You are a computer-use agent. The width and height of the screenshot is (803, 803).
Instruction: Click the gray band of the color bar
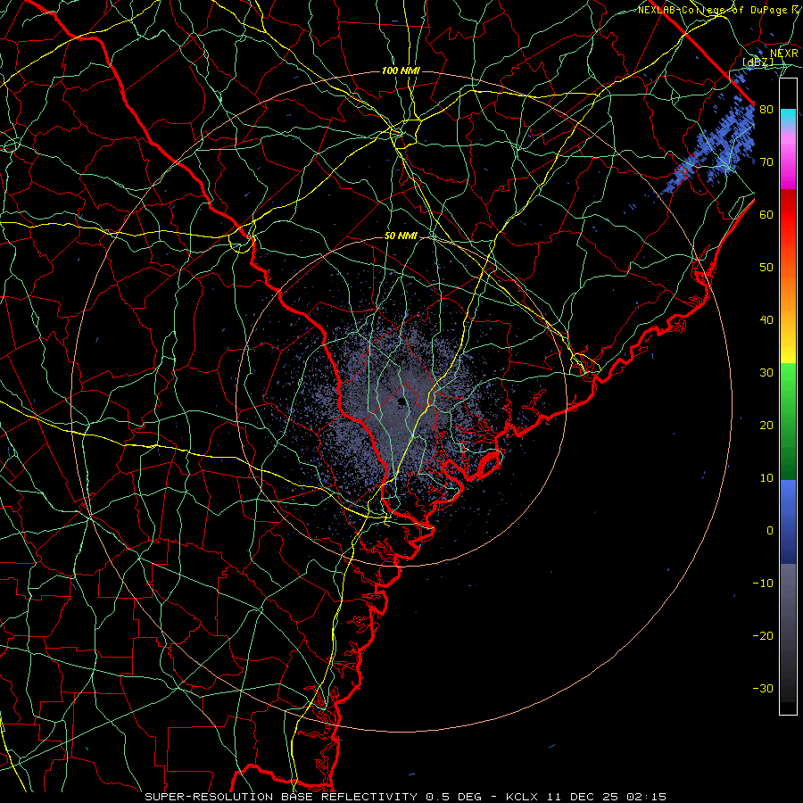pyautogui.click(x=788, y=633)
